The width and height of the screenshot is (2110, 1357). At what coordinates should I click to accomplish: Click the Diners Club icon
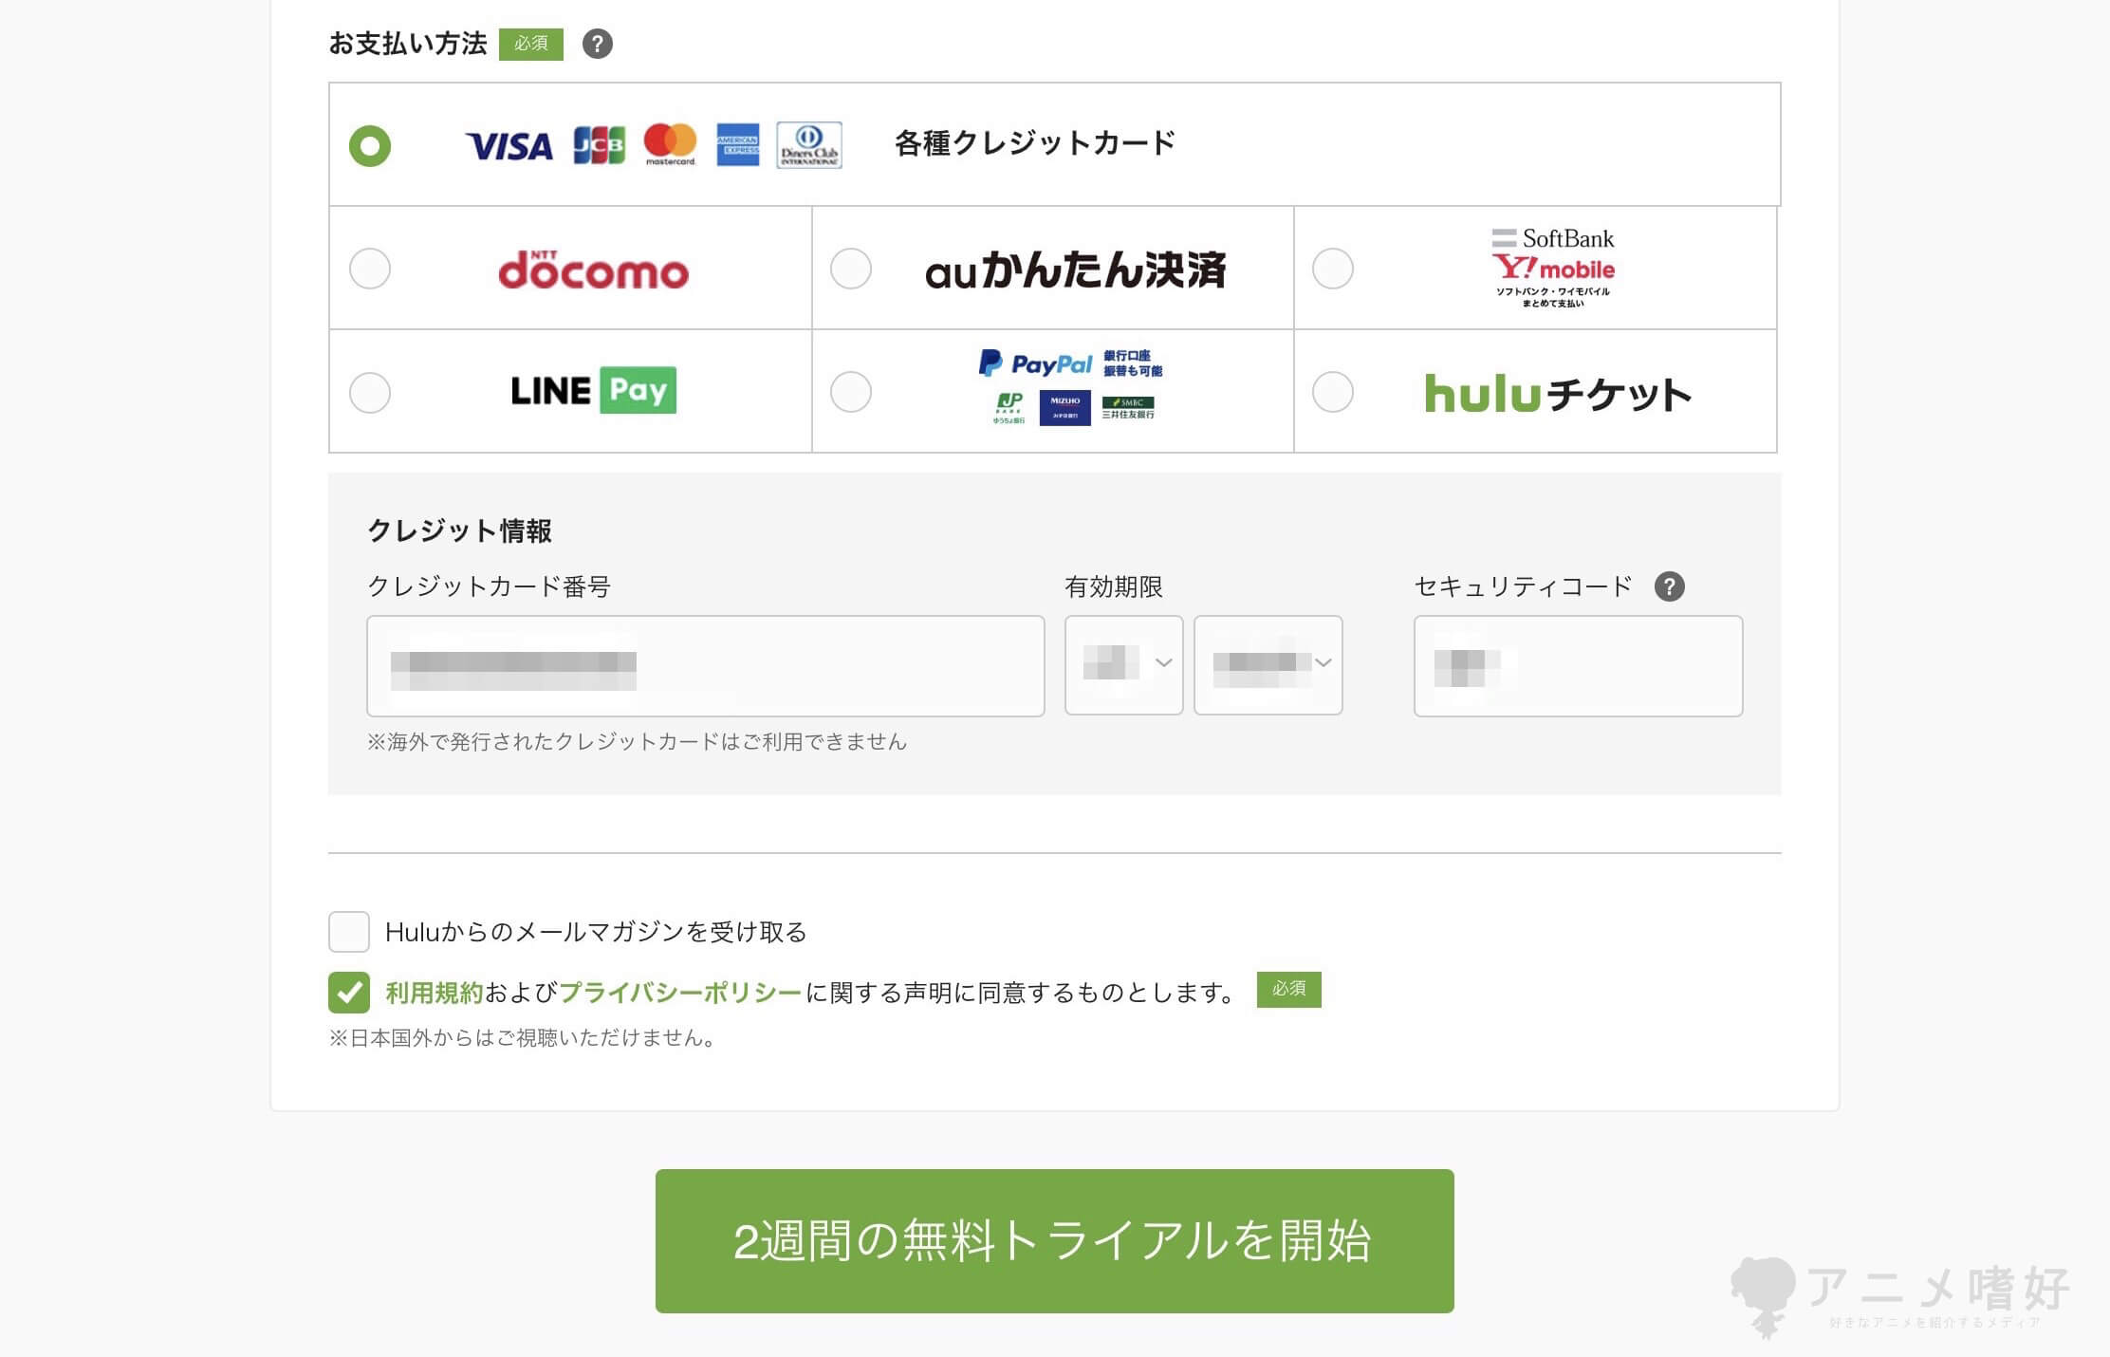click(815, 143)
